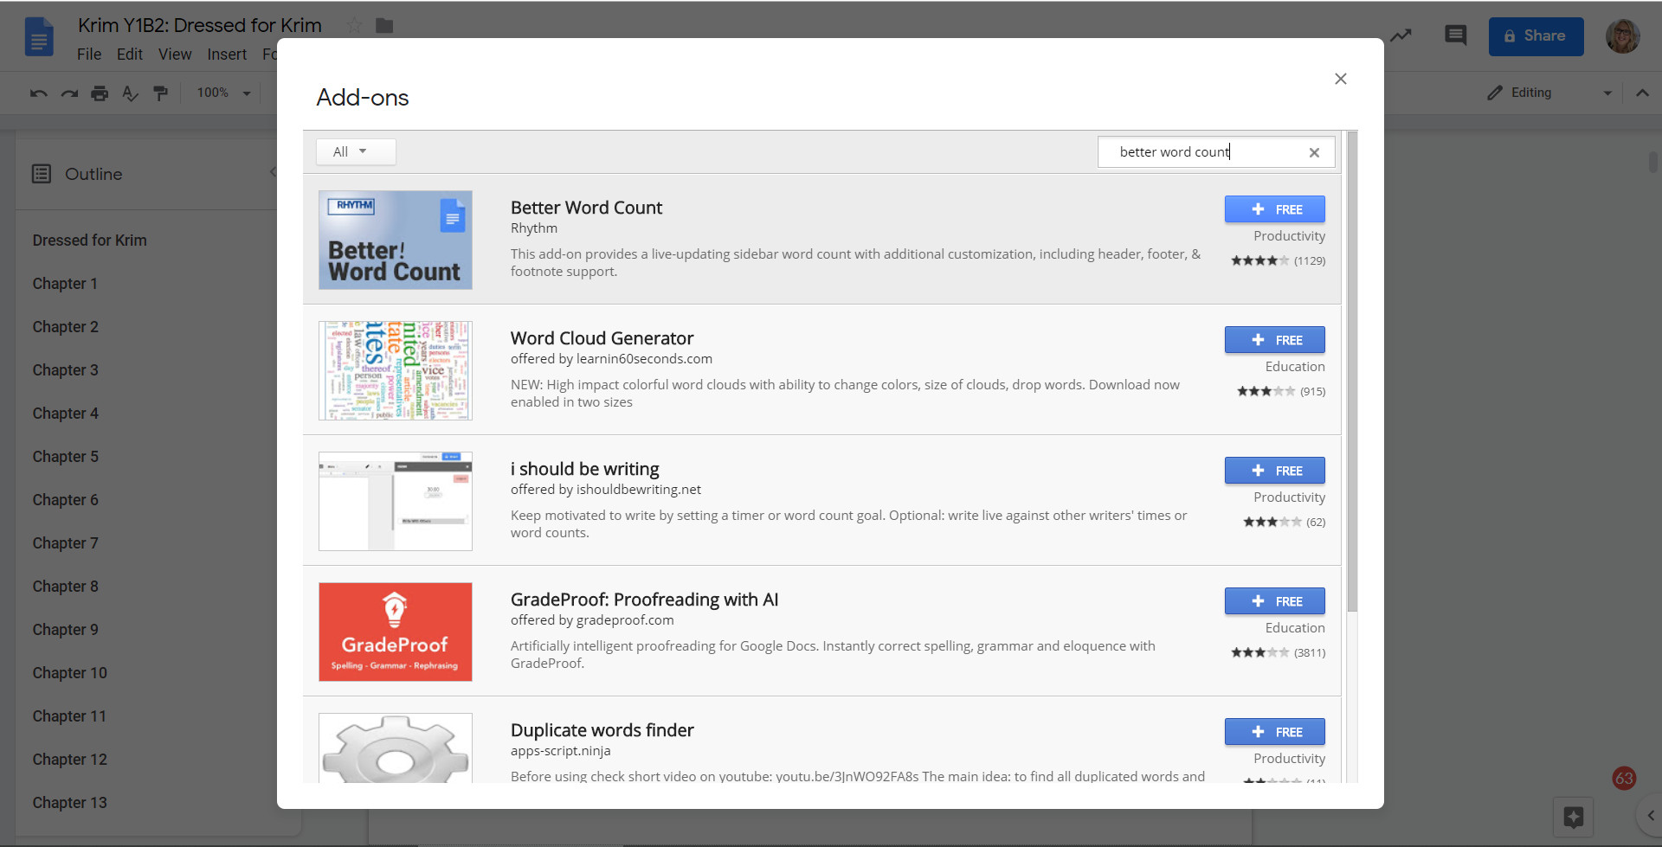The height and width of the screenshot is (847, 1662).
Task: Star the Krim Y1B2 document
Action: click(354, 26)
